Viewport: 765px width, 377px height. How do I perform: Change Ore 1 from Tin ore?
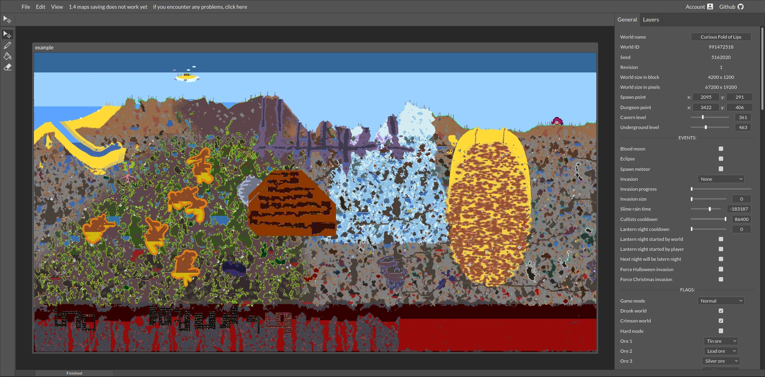[x=720, y=341]
